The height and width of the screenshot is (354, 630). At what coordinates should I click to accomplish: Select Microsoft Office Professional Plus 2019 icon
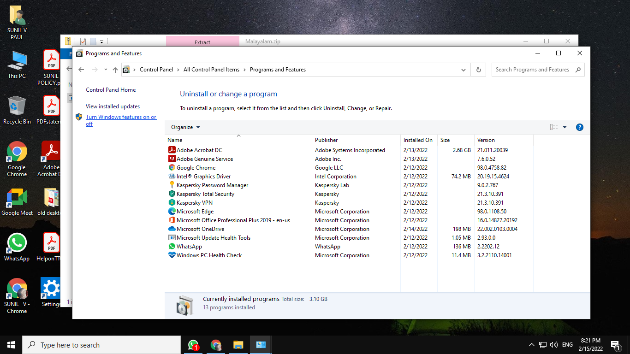coord(172,220)
